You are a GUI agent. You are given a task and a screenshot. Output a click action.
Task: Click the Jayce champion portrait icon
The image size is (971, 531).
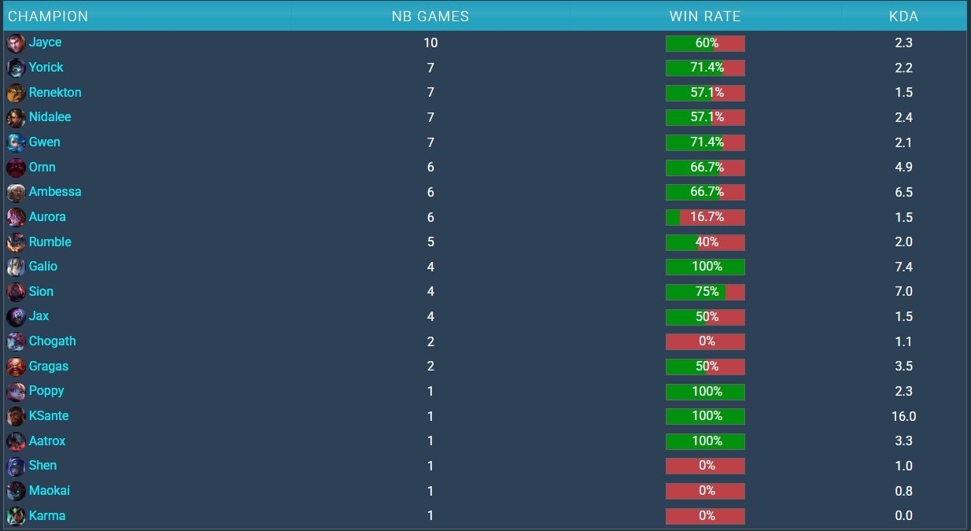click(x=16, y=43)
